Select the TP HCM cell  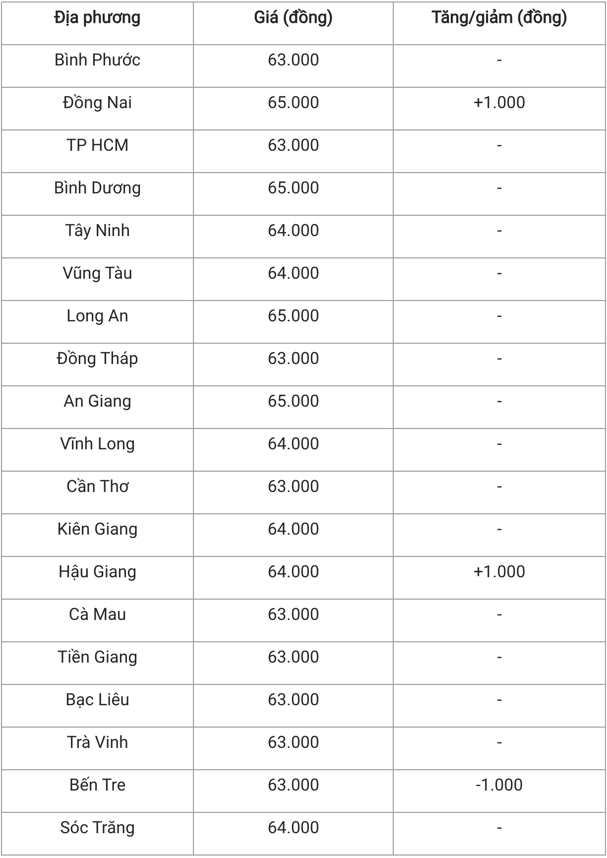[x=97, y=145]
